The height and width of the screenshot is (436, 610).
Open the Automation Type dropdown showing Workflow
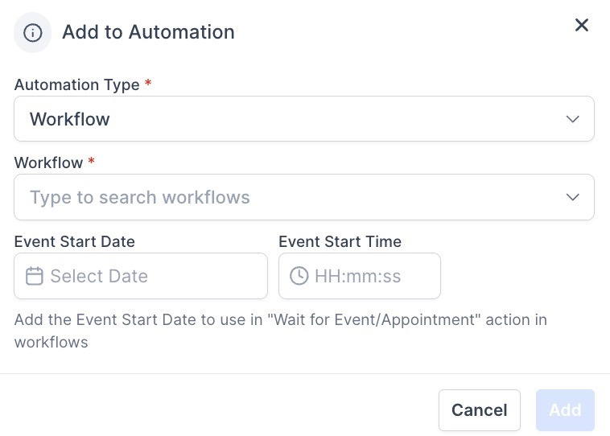tap(290, 119)
